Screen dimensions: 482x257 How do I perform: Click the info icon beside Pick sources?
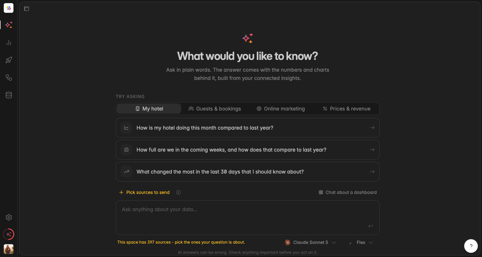[x=179, y=192]
